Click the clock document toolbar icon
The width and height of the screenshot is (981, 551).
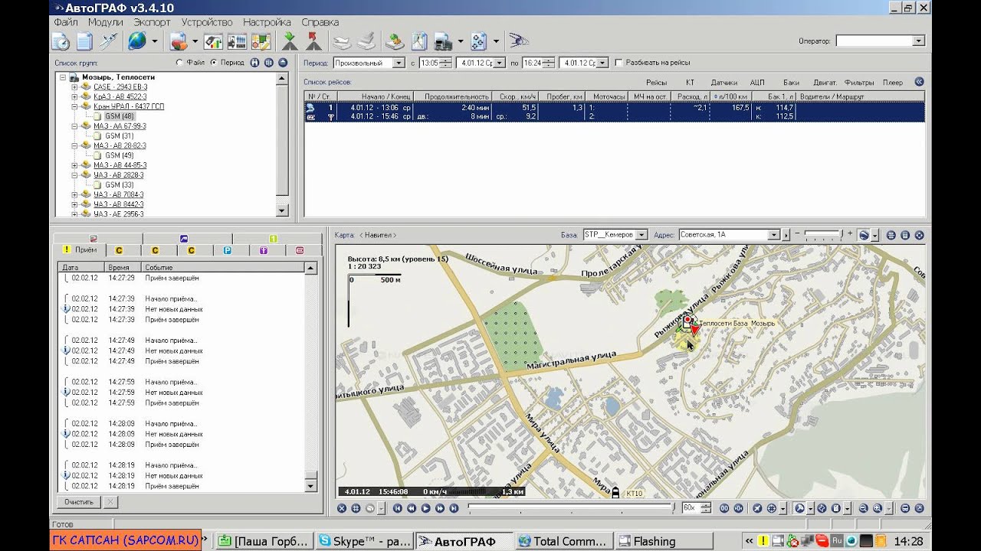click(61, 41)
